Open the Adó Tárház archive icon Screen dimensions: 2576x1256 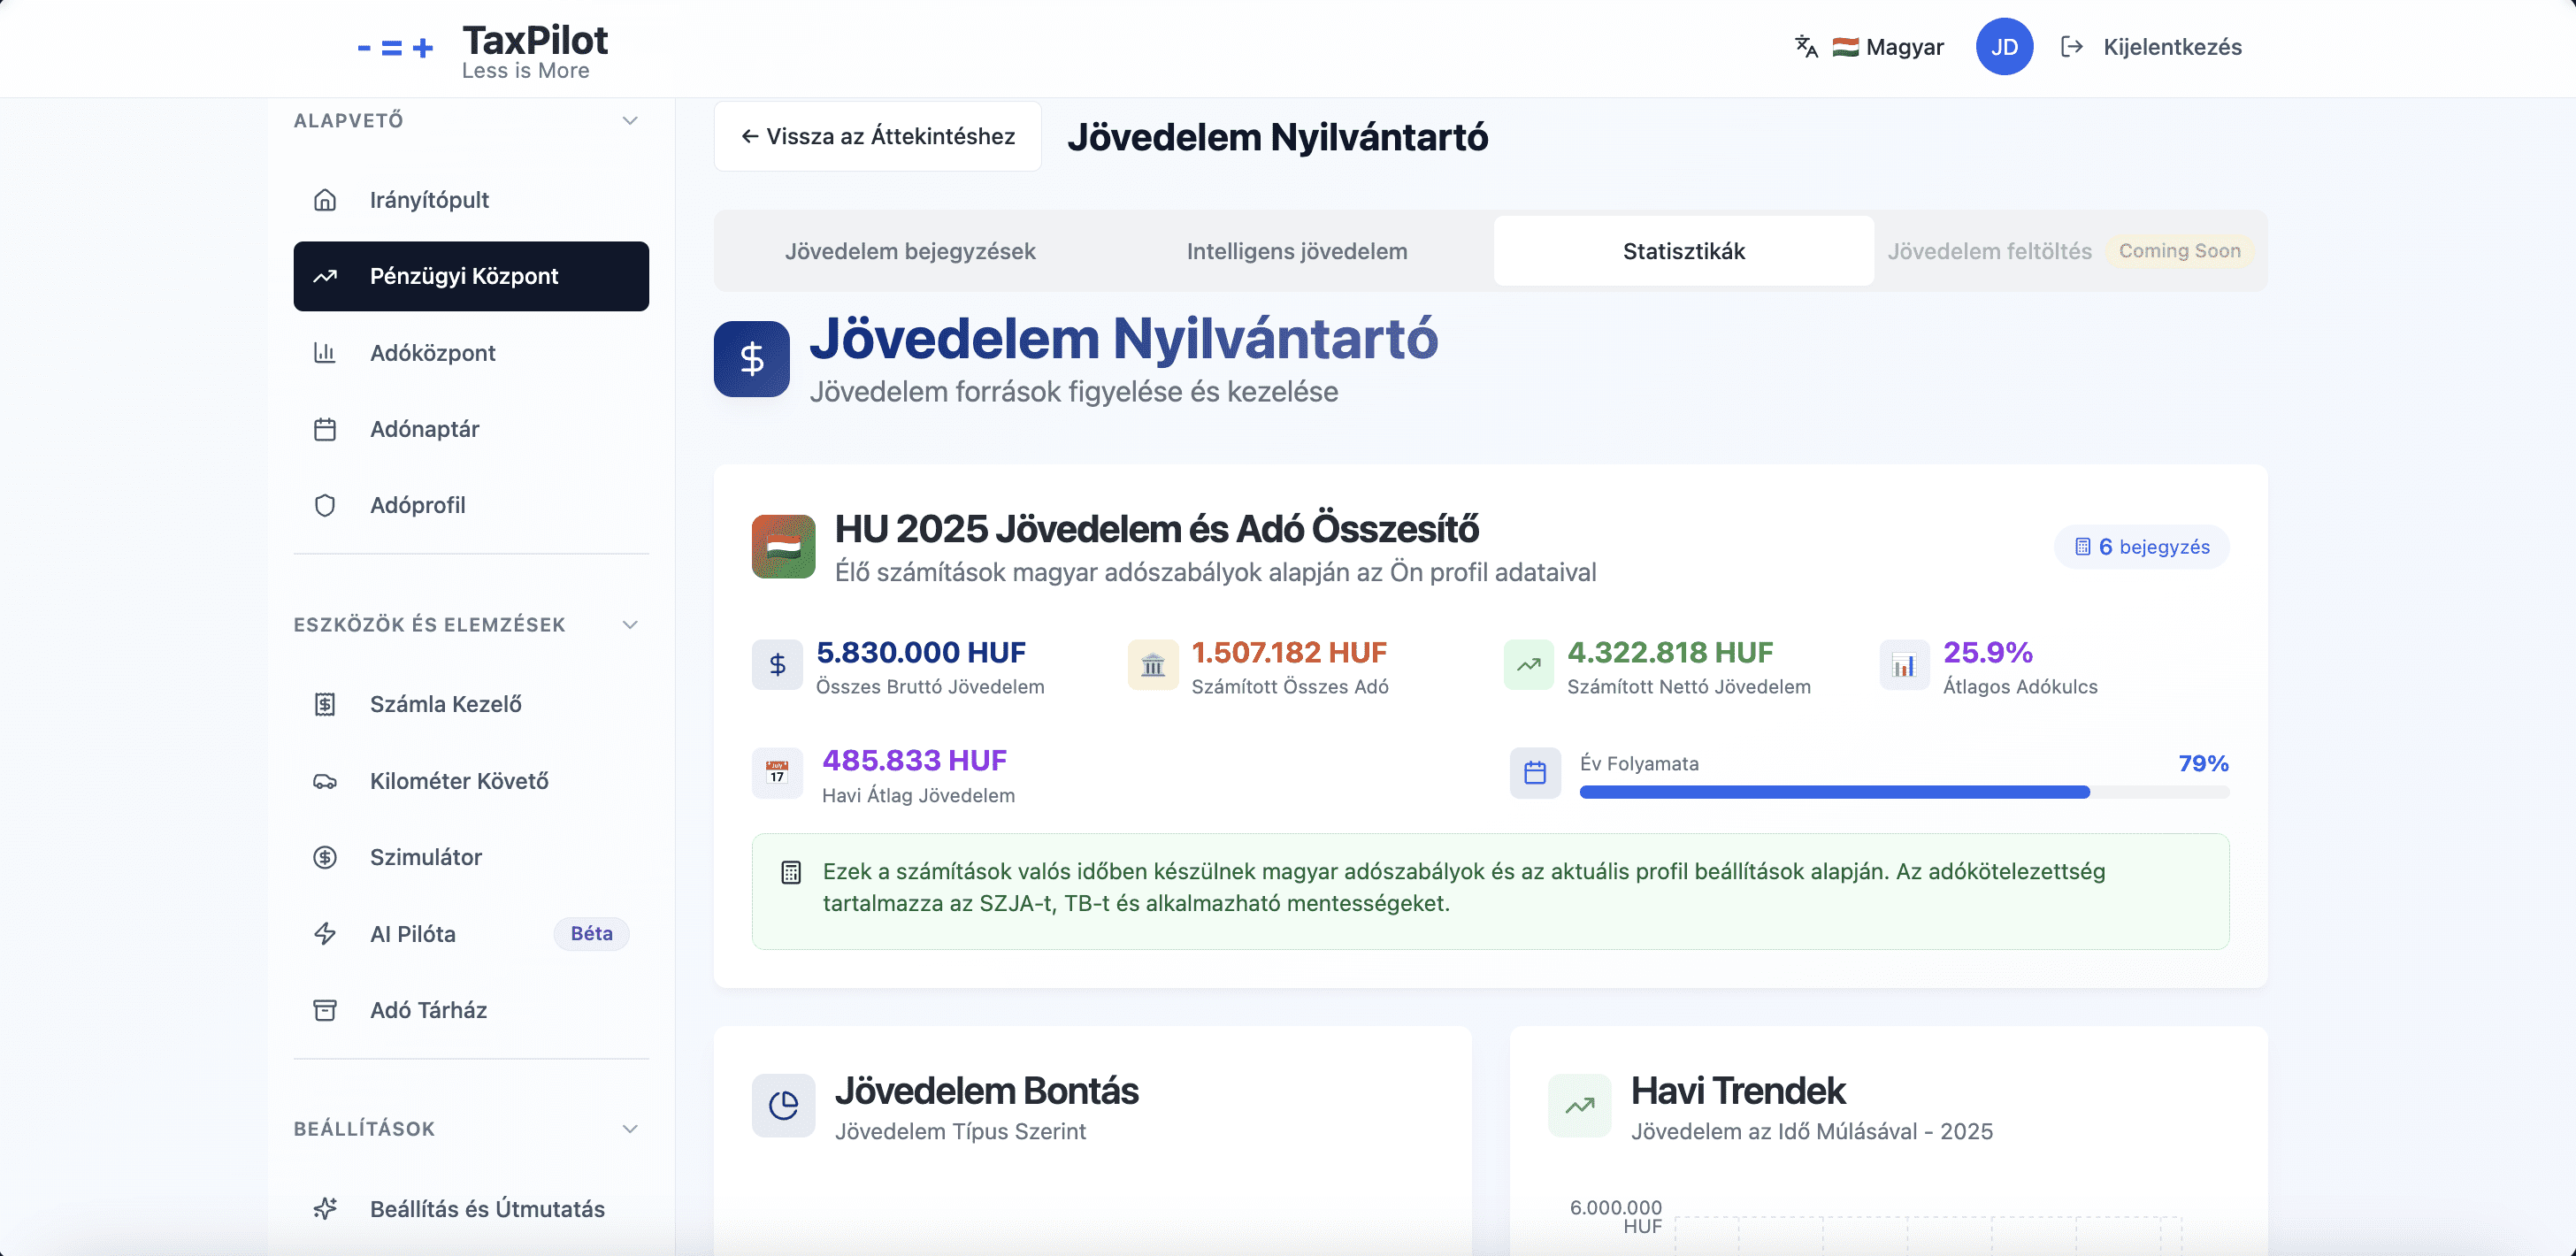(x=325, y=1010)
